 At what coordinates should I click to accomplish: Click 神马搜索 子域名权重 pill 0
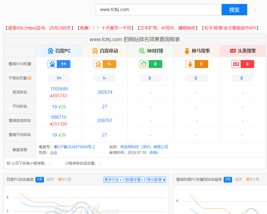197,78
